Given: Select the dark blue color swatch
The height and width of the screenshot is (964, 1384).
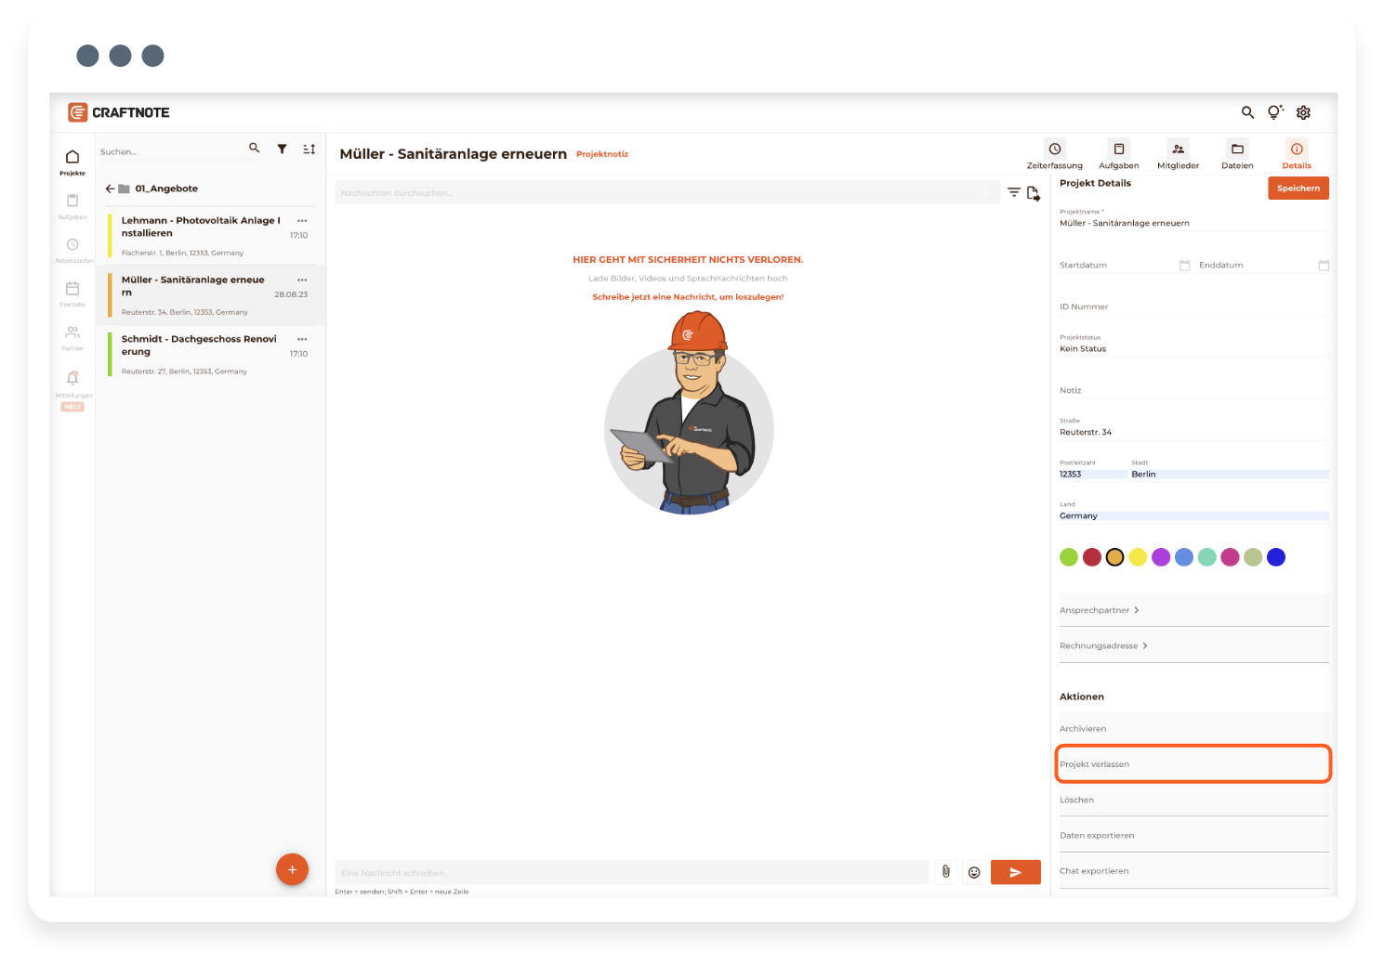Looking at the screenshot, I should (1276, 557).
